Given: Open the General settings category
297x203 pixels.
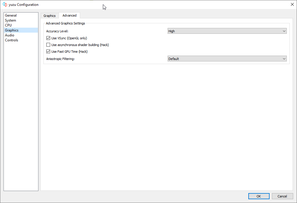Looking at the screenshot, I should click(x=11, y=15).
